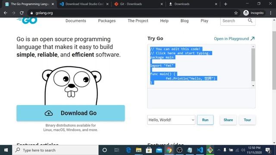Click the Chrome icon on the taskbar

click(x=169, y=150)
